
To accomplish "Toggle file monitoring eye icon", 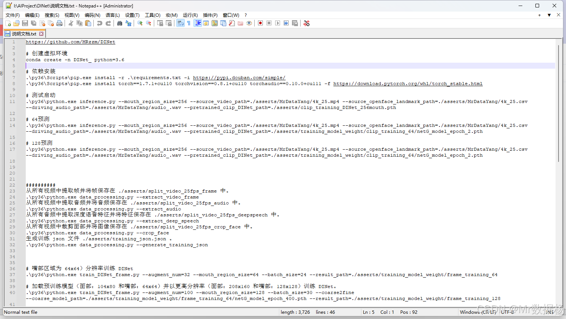I will [x=249, y=23].
